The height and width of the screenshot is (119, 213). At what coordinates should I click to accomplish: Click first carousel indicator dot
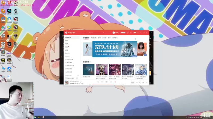pyautogui.click(x=109, y=59)
